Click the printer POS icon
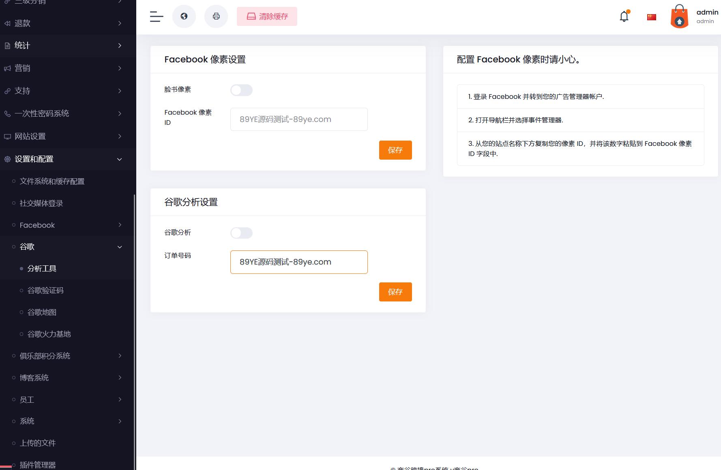 click(x=216, y=16)
